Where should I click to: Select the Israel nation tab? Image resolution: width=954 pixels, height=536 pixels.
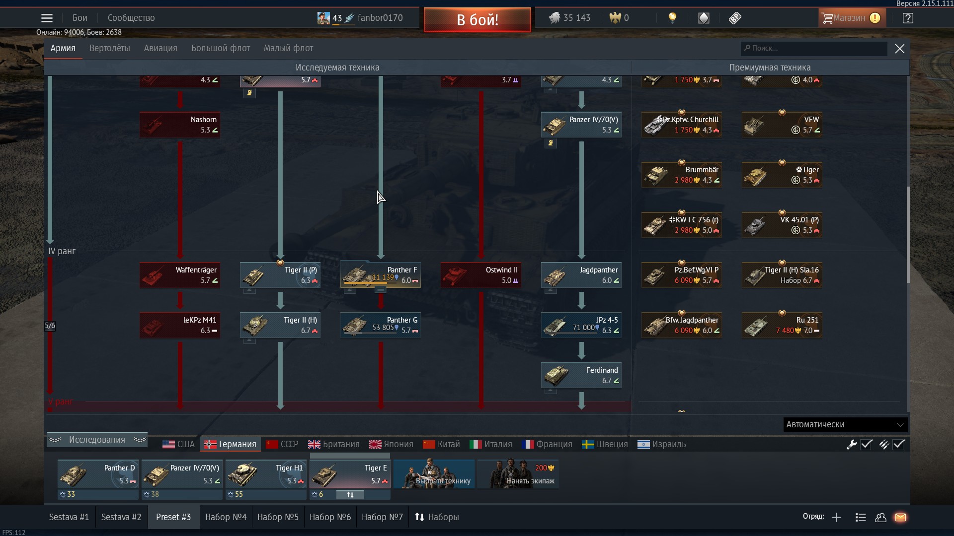pyautogui.click(x=661, y=444)
